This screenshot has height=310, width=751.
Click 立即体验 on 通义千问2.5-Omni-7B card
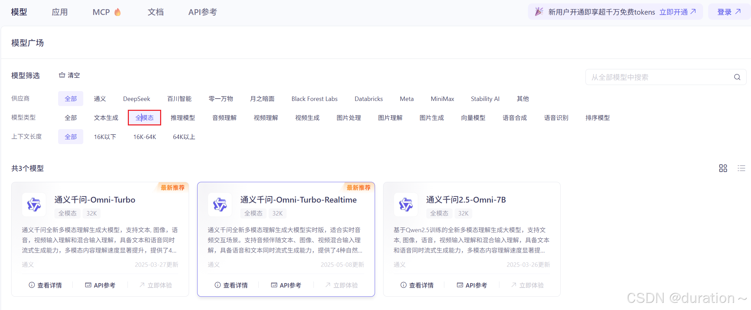(x=528, y=285)
